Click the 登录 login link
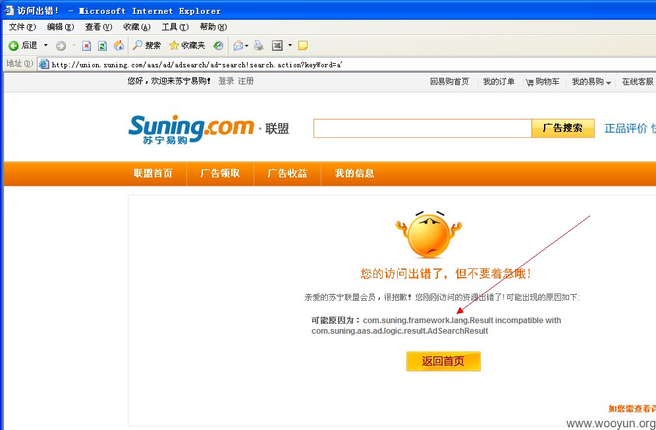 coord(226,81)
